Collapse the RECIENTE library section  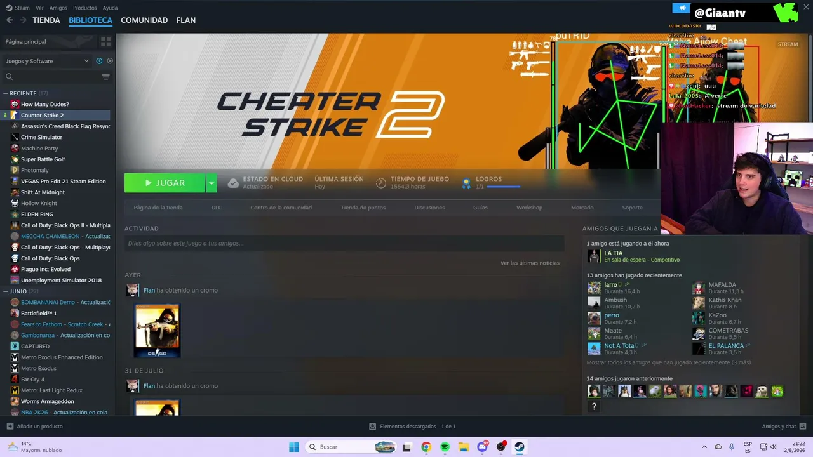[5, 93]
